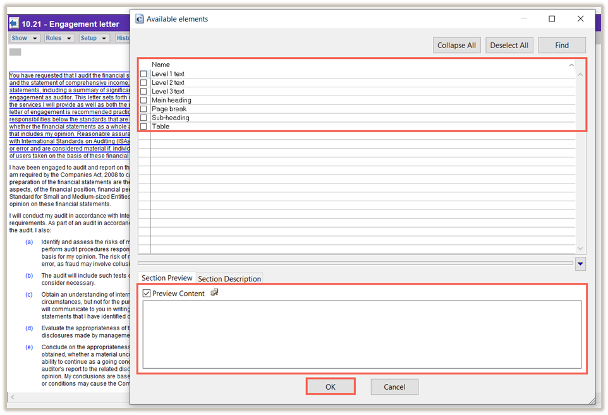This screenshot has width=608, height=415.
Task: Click the Collapse All button
Action: click(x=456, y=46)
